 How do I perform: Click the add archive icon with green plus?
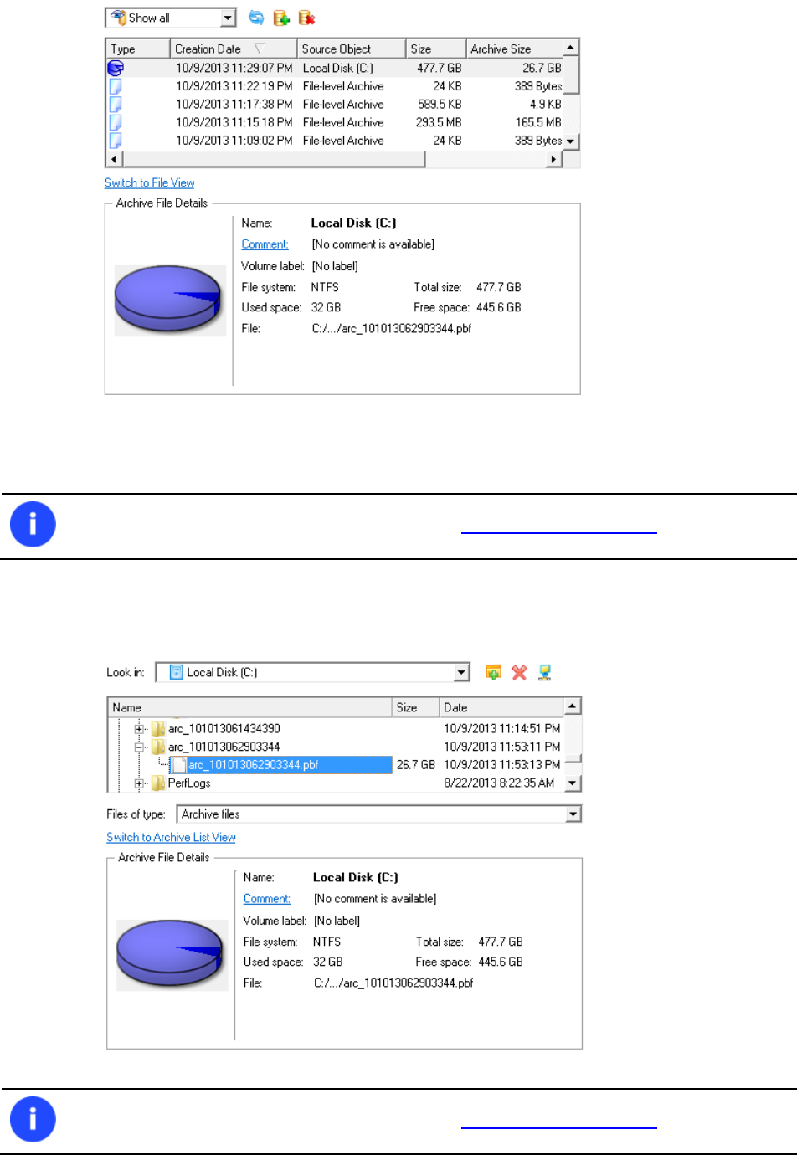point(281,18)
